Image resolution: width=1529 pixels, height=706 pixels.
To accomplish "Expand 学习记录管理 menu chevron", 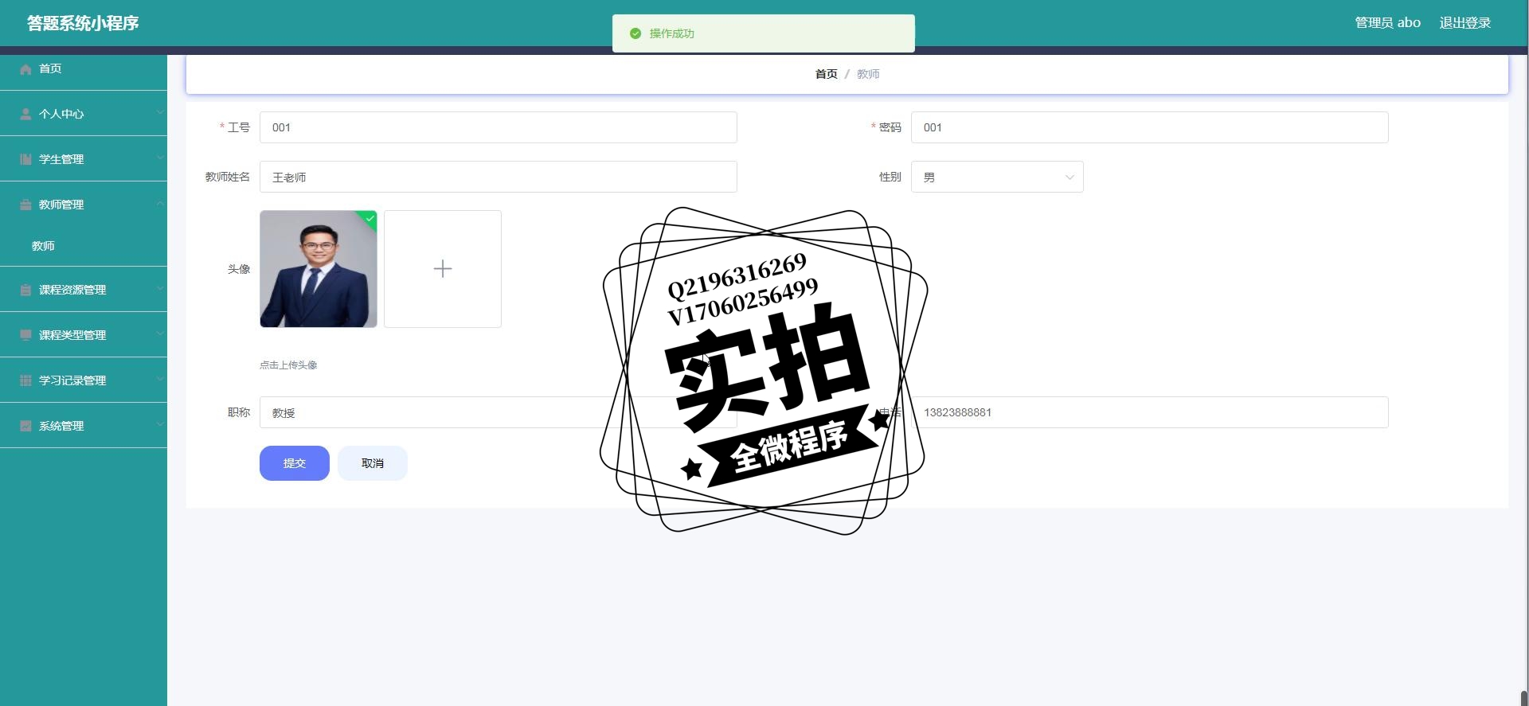I will pos(160,379).
